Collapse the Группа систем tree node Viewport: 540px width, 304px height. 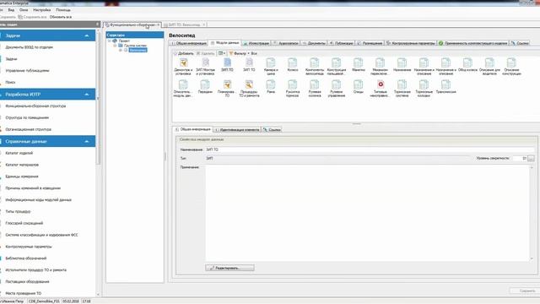tap(115, 46)
